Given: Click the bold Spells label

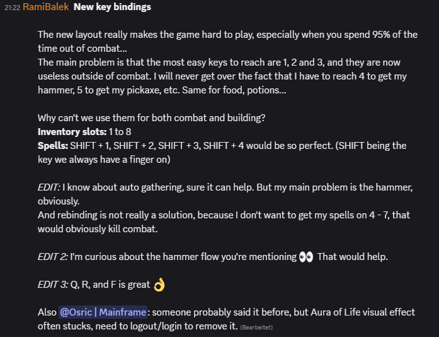Looking at the screenshot, I should 53,146.
